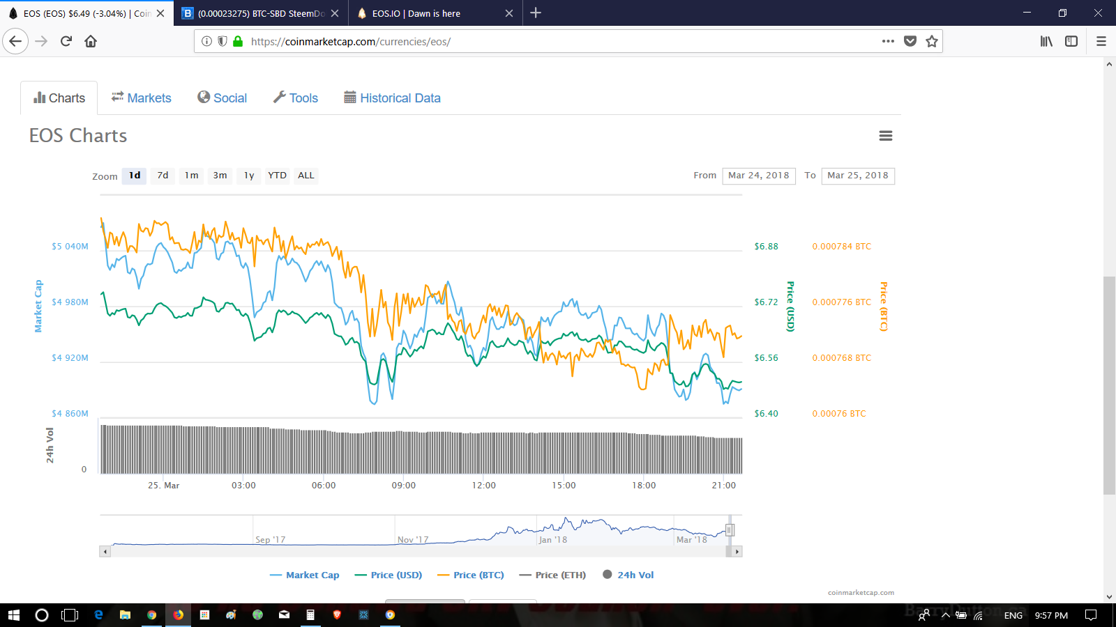Click the chart navigator range handle
The width and height of the screenshot is (1116, 627).
tap(730, 530)
